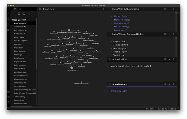Toggle preview mode for Index Without Outbound Links
The image size is (187, 119).
[165, 34]
